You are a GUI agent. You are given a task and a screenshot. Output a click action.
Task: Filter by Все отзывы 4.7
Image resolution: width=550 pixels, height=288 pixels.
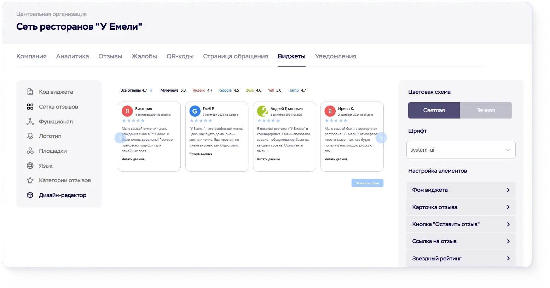click(x=137, y=90)
